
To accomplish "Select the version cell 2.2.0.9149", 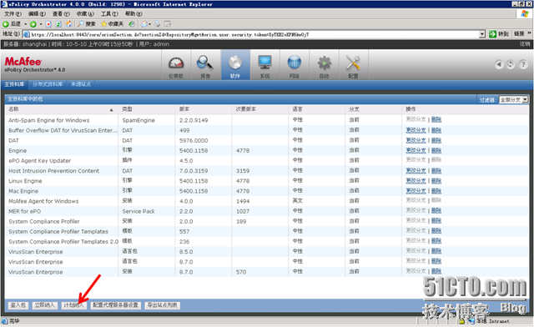I will point(194,120).
